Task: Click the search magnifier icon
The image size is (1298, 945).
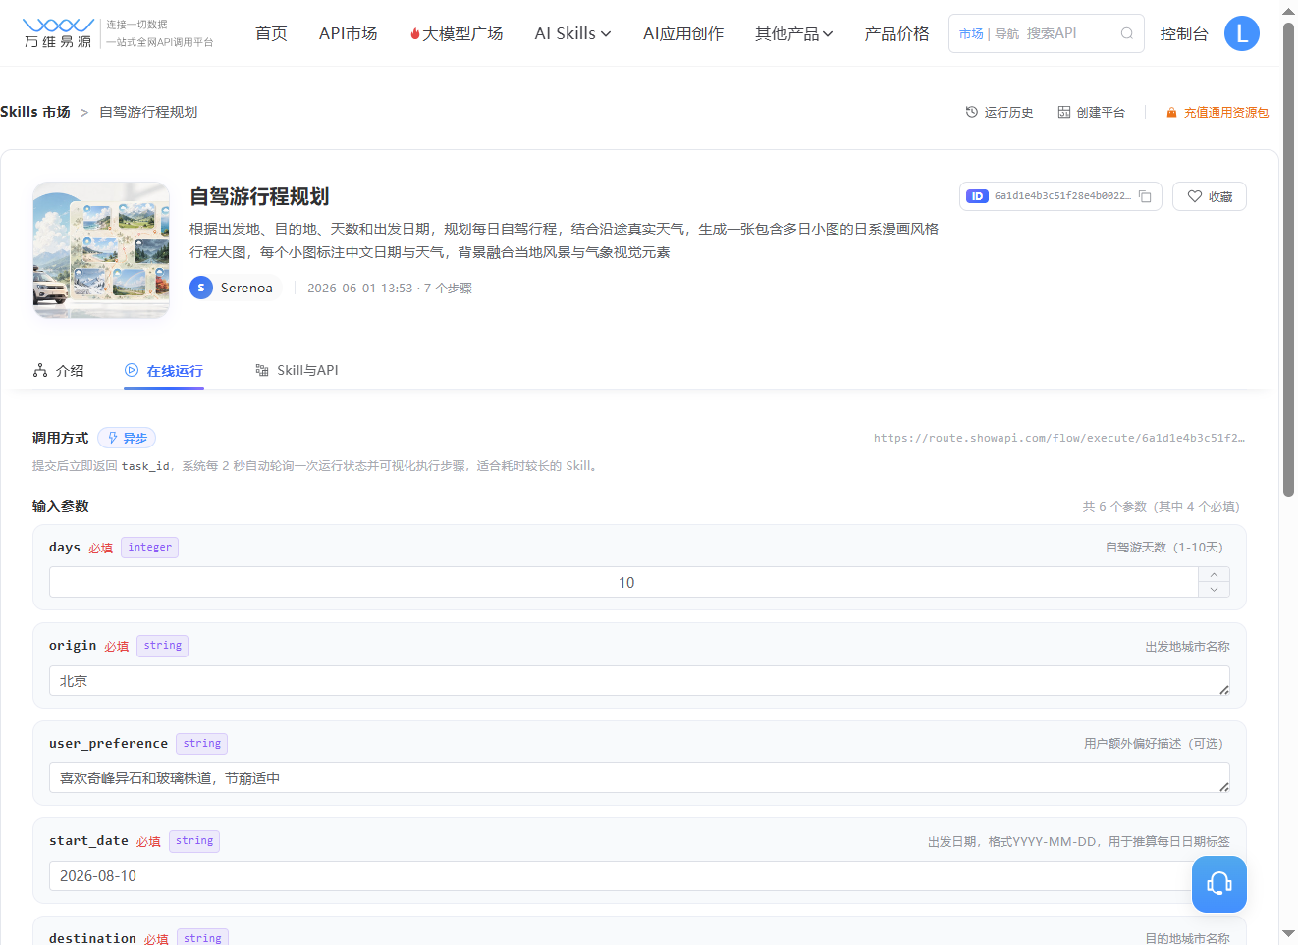Action: click(1127, 33)
